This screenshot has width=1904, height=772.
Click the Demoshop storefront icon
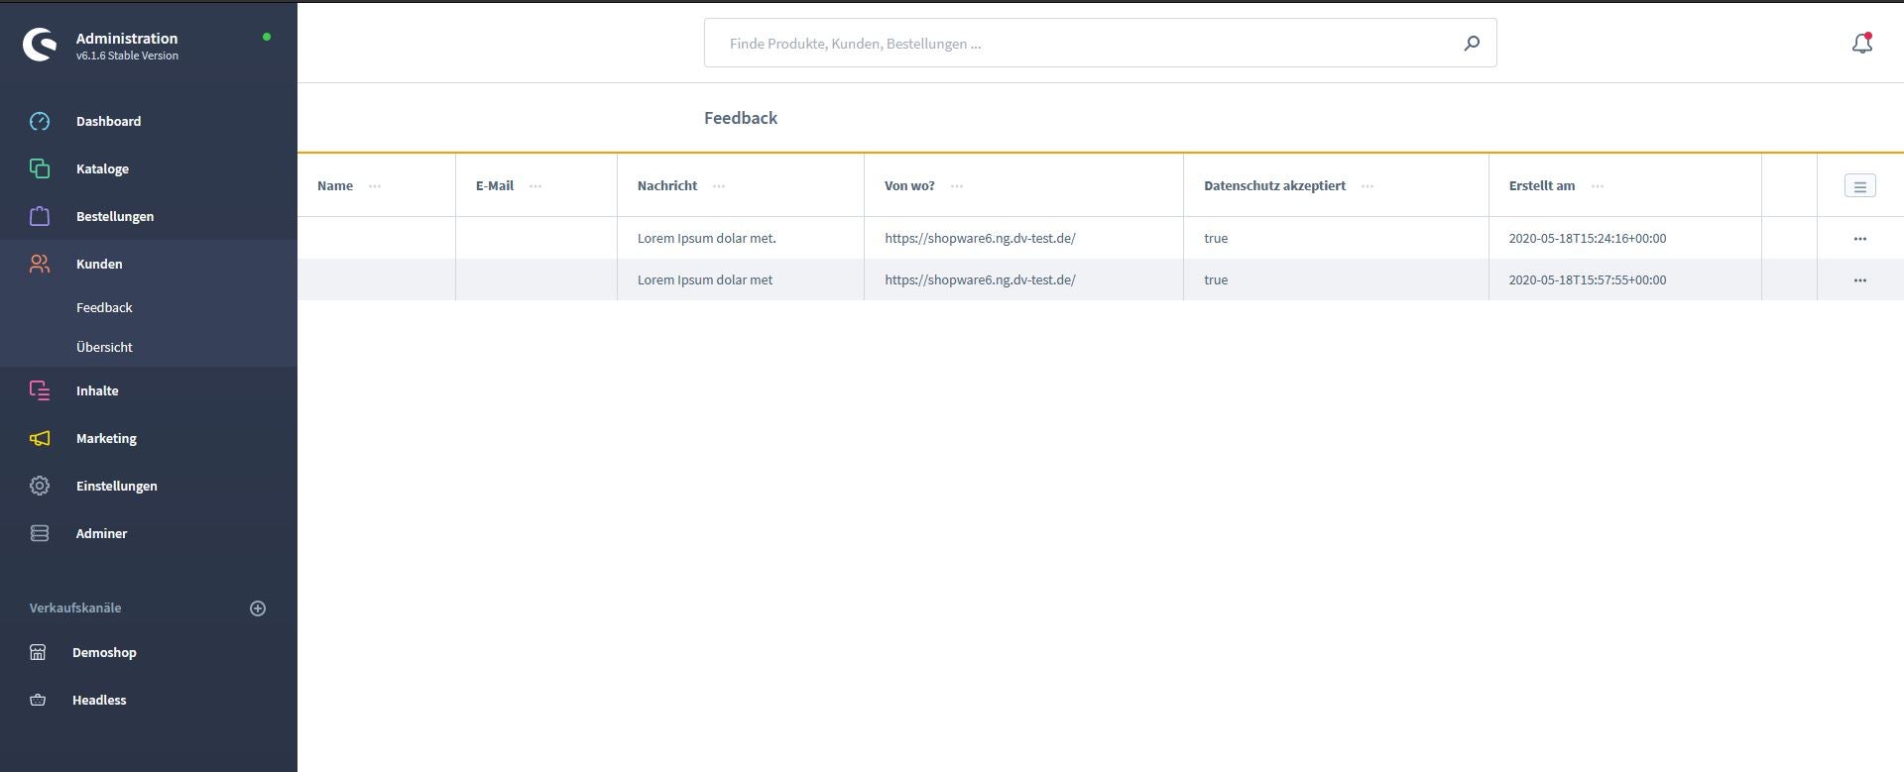click(38, 652)
